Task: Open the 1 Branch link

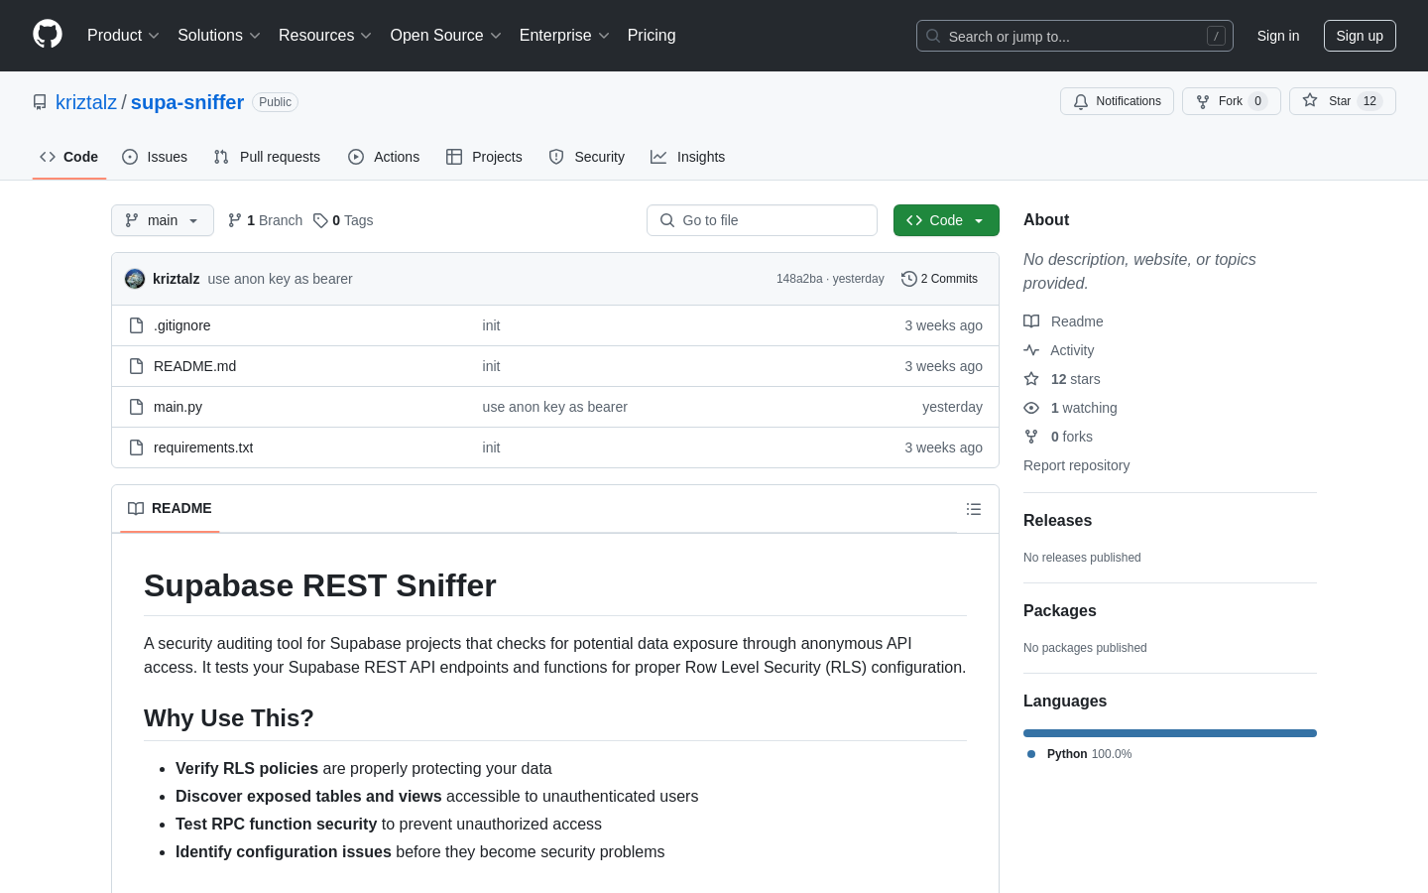Action: pyautogui.click(x=265, y=220)
